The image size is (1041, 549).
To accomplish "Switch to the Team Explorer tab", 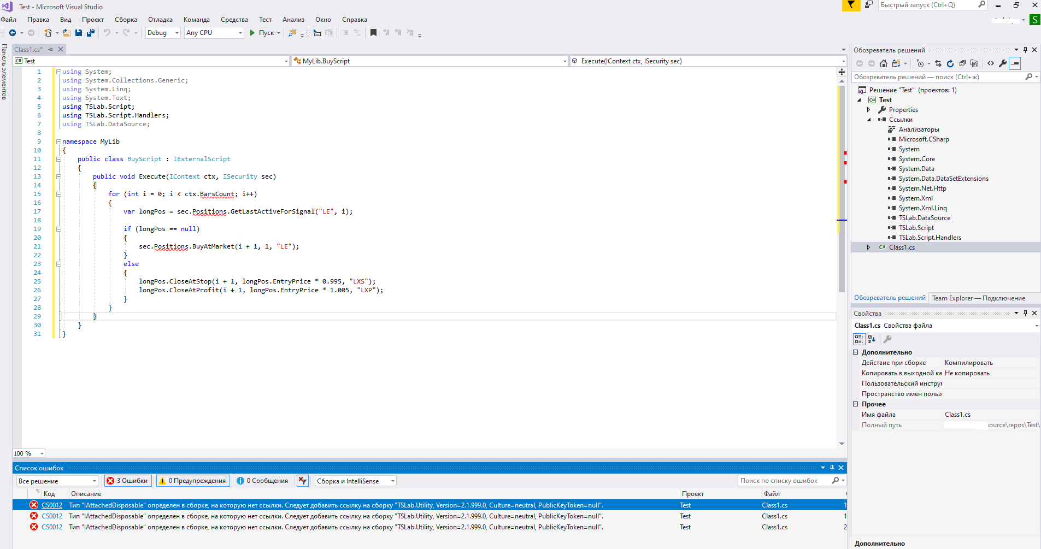I will coord(978,298).
